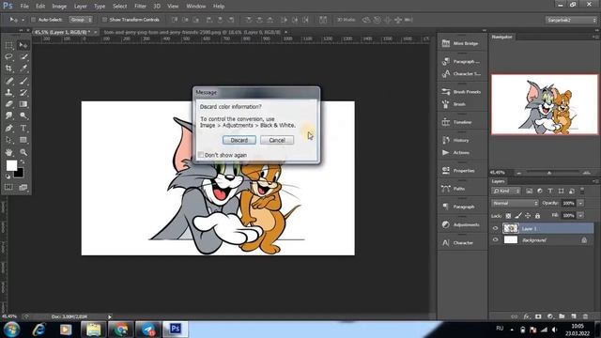Open the layer filter Kind dropdown
Screen dimensions: 601x338
506,191
